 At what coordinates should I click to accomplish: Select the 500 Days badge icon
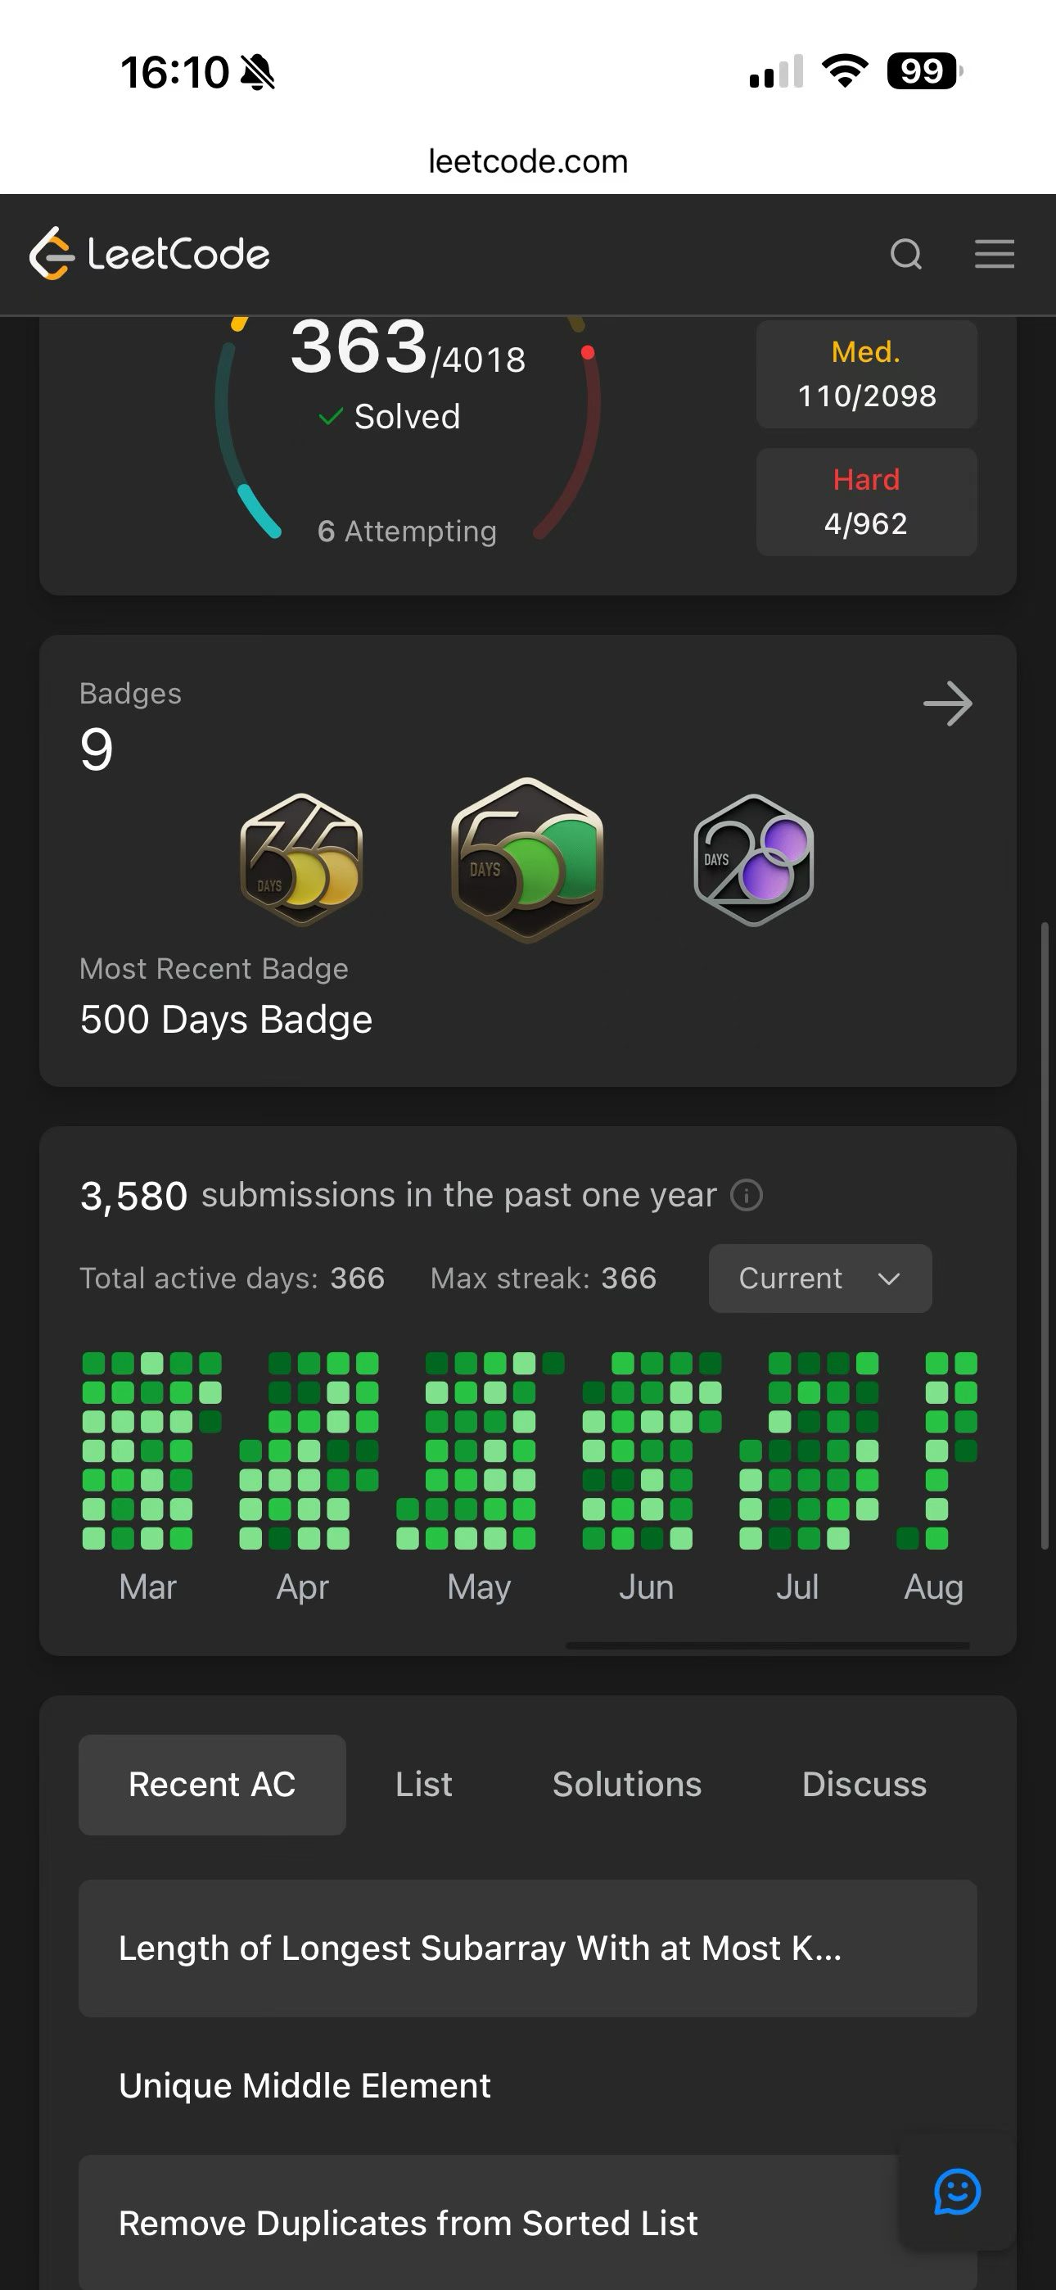527,860
